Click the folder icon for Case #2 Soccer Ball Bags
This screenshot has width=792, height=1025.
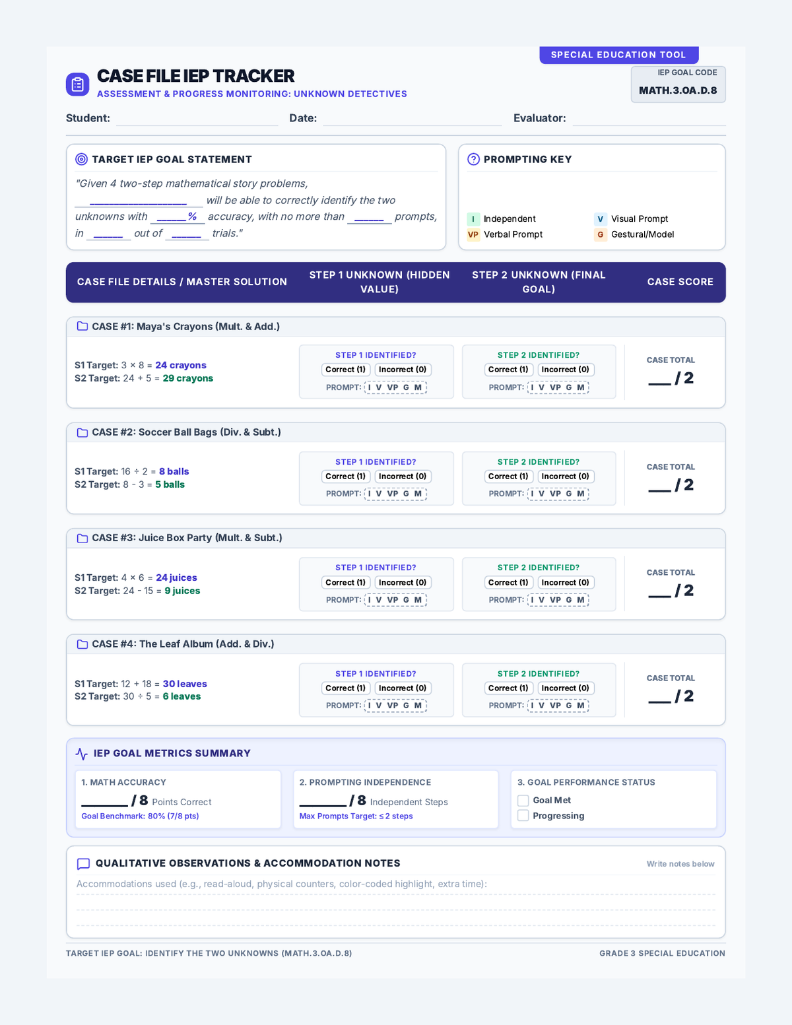click(82, 432)
